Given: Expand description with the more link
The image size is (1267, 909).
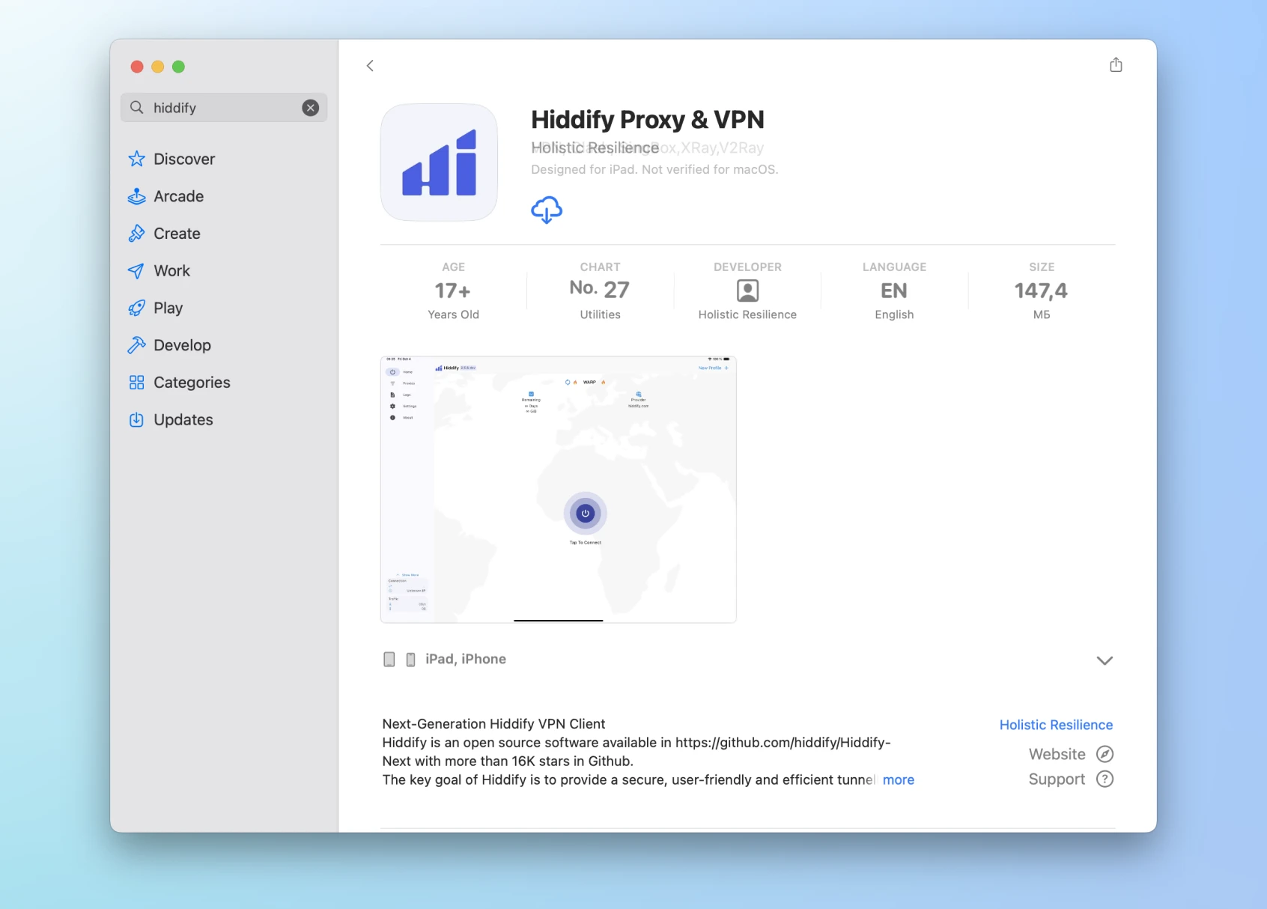Looking at the screenshot, I should click(898, 780).
